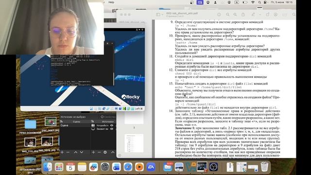Screen dimensions: 311x175
Task: Toggle visibility of the Захват эк source
Action: tap(112, 129)
